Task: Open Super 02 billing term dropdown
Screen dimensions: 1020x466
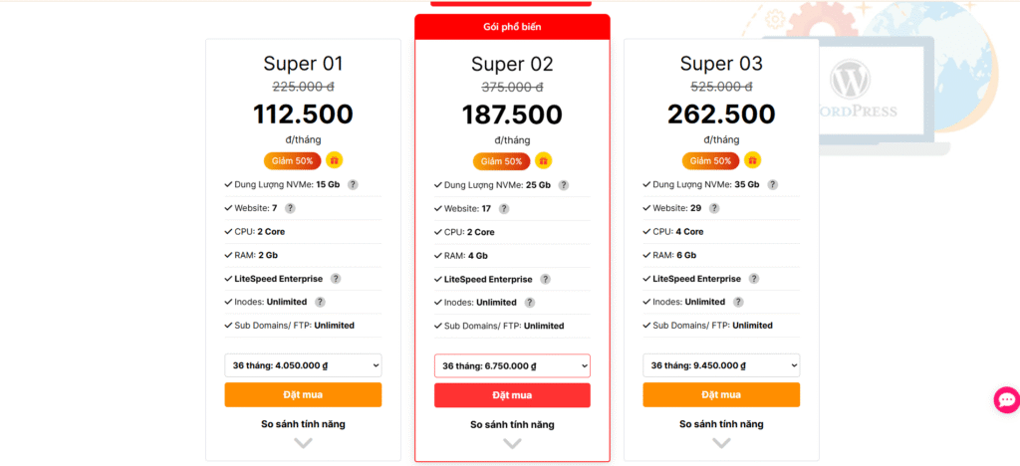Action: [x=512, y=366]
